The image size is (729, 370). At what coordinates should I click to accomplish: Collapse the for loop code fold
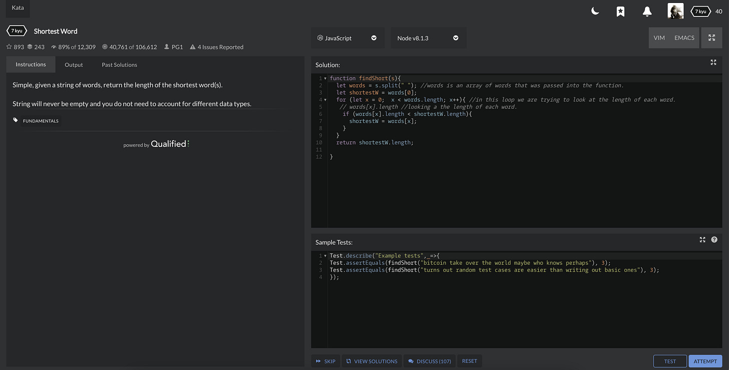pyautogui.click(x=325, y=100)
